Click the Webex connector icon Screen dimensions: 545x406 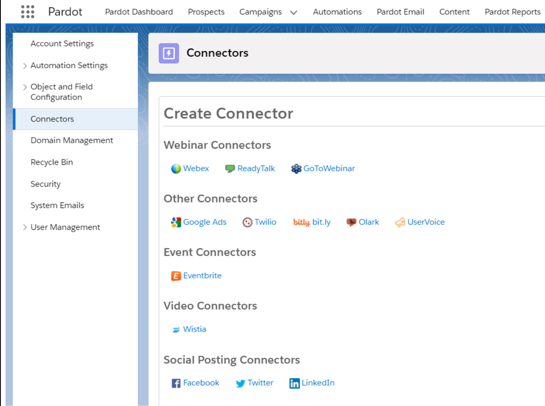click(176, 168)
